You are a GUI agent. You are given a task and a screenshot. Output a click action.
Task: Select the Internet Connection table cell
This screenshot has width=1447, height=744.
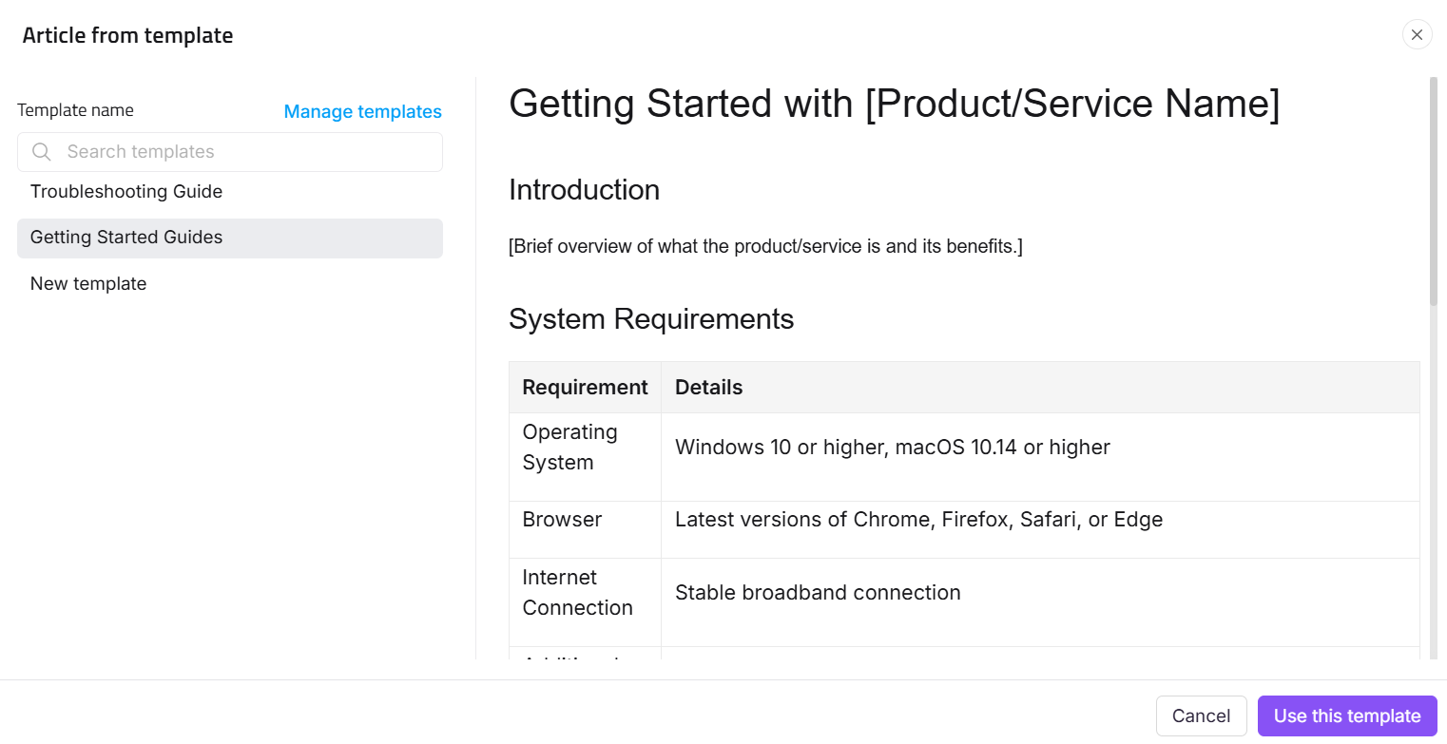pos(577,592)
